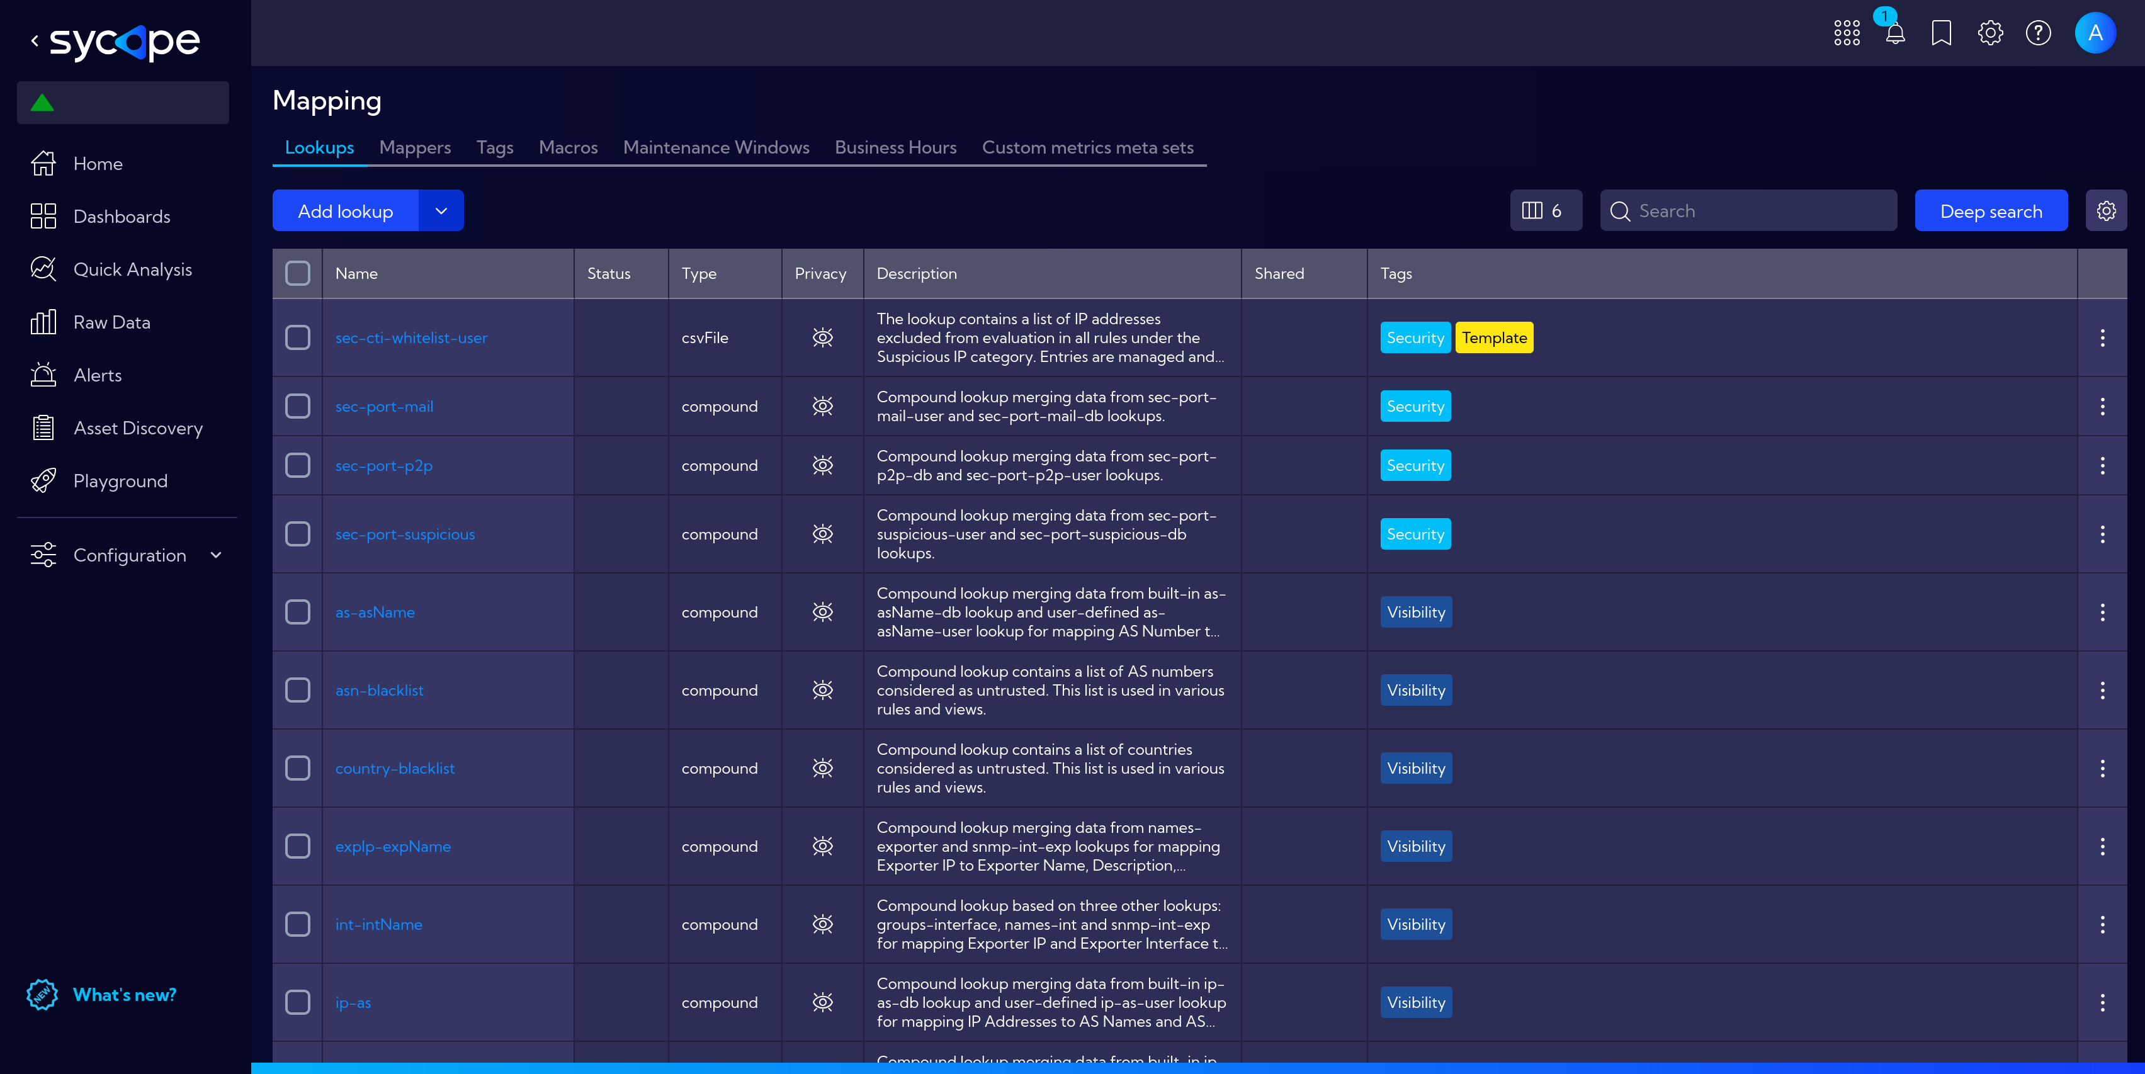Open row menu for expIp-expName
This screenshot has height=1074, width=2145.
[x=2102, y=846]
